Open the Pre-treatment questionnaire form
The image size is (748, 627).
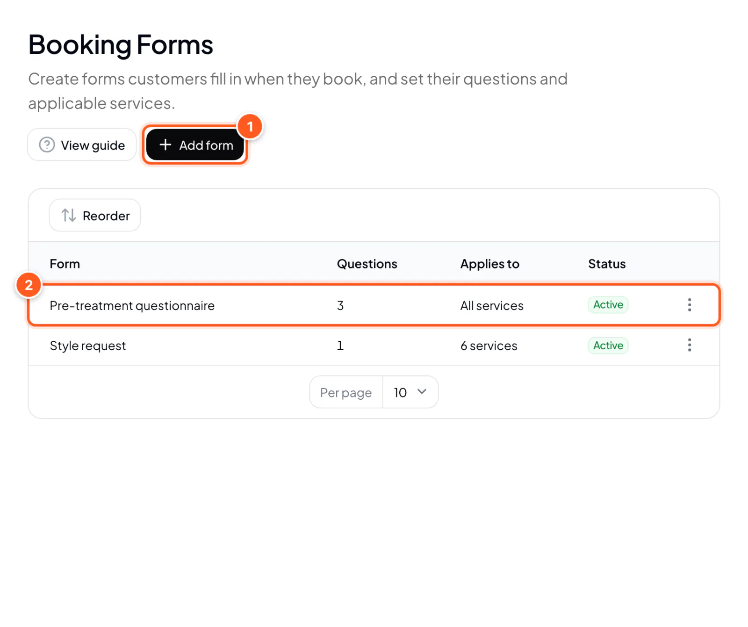click(132, 305)
